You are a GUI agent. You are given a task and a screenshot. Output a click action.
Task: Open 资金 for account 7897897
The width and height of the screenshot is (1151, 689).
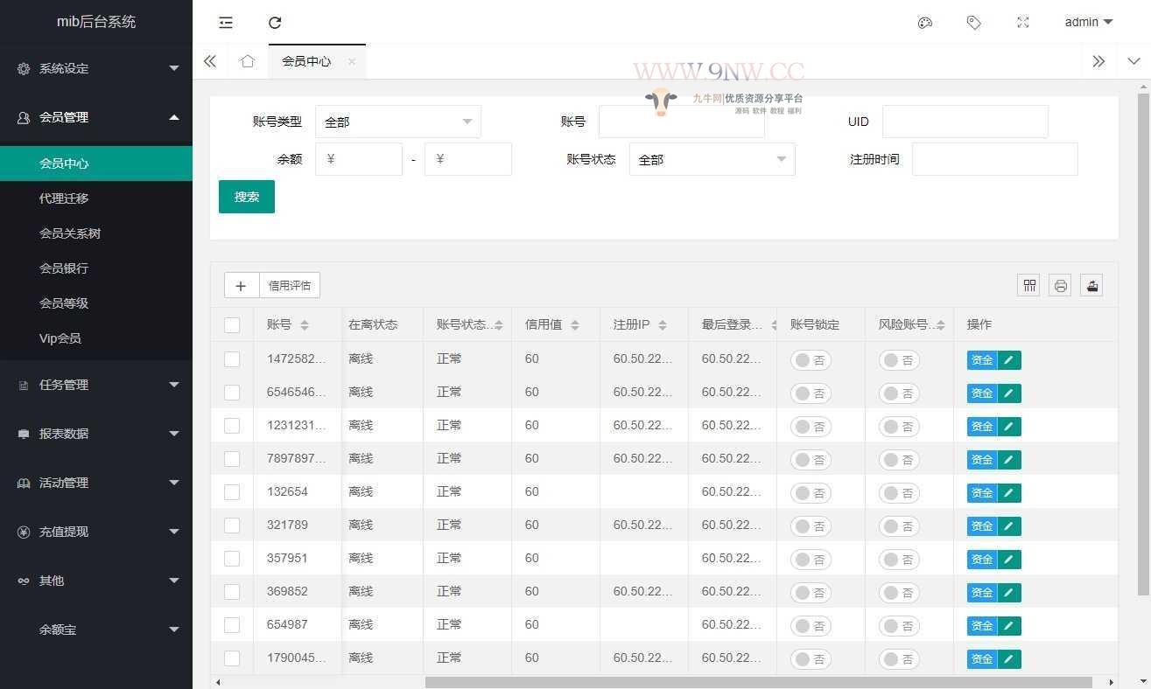[982, 460]
